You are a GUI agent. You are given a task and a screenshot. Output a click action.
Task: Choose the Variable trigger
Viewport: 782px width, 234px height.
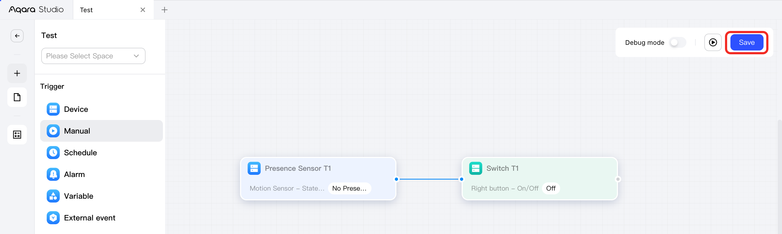pos(101,196)
